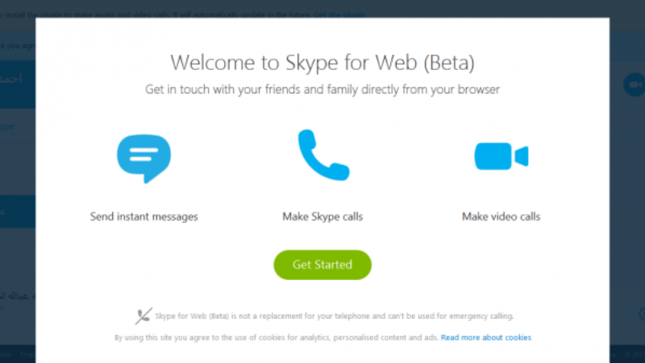Click the Send instant messages label
The width and height of the screenshot is (645, 363).
[144, 217]
